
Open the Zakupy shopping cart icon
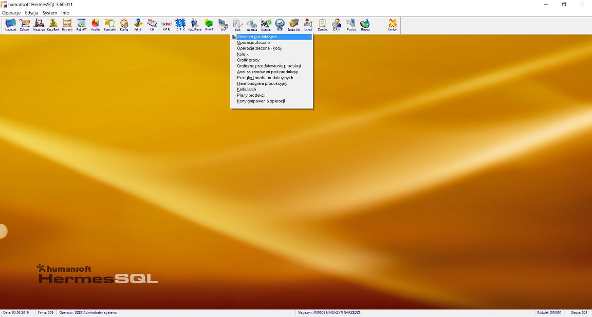(25, 25)
